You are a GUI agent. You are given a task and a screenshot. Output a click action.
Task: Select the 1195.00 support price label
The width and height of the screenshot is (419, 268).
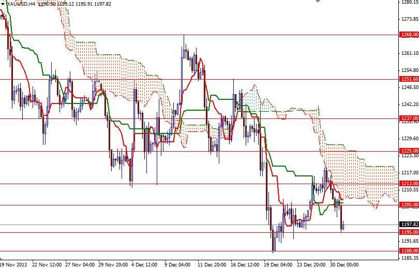pos(409,232)
